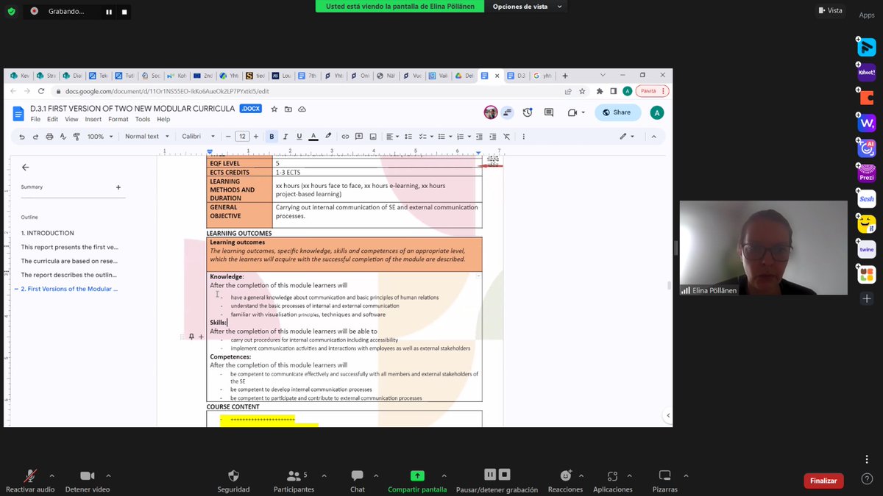The height and width of the screenshot is (496, 883).
Task: Toggle Underline formatting
Action: pos(299,136)
